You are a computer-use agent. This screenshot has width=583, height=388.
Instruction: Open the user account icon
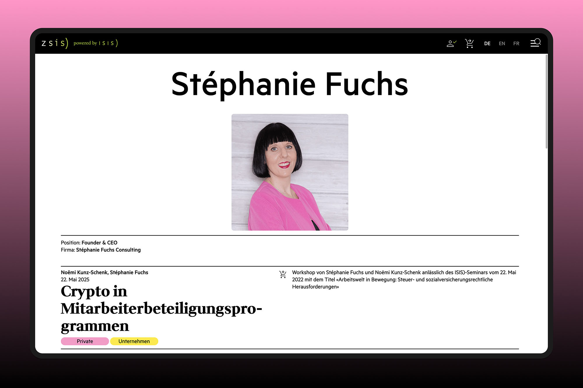pyautogui.click(x=451, y=43)
